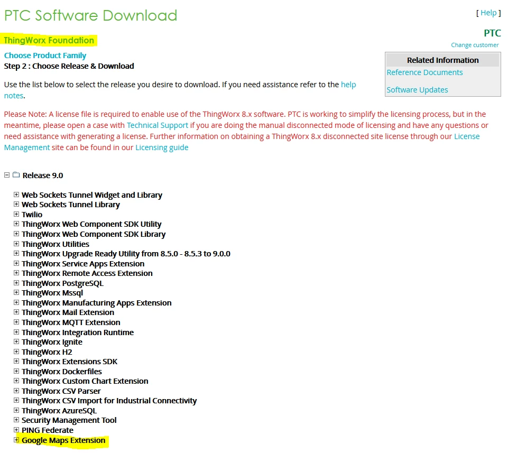This screenshot has width=526, height=453.
Task: Expand ThingWorx Remote Access Extension
Action: 16,273
